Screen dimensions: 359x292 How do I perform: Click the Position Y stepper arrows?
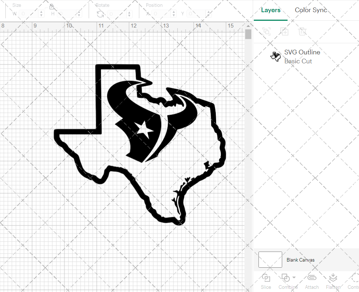[x=209, y=14]
